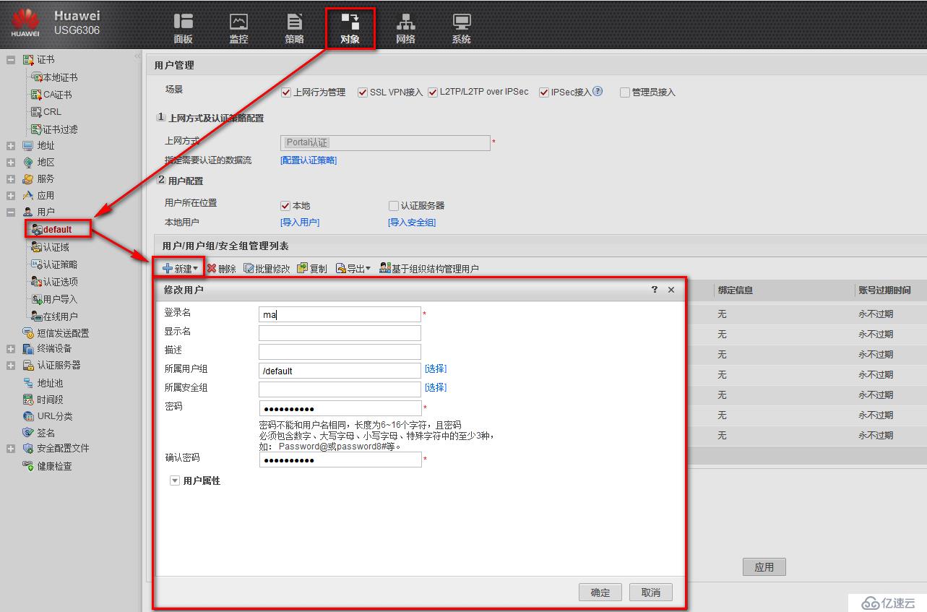Click 批量修改 in the list toolbar
The height and width of the screenshot is (612, 927).
pyautogui.click(x=267, y=269)
